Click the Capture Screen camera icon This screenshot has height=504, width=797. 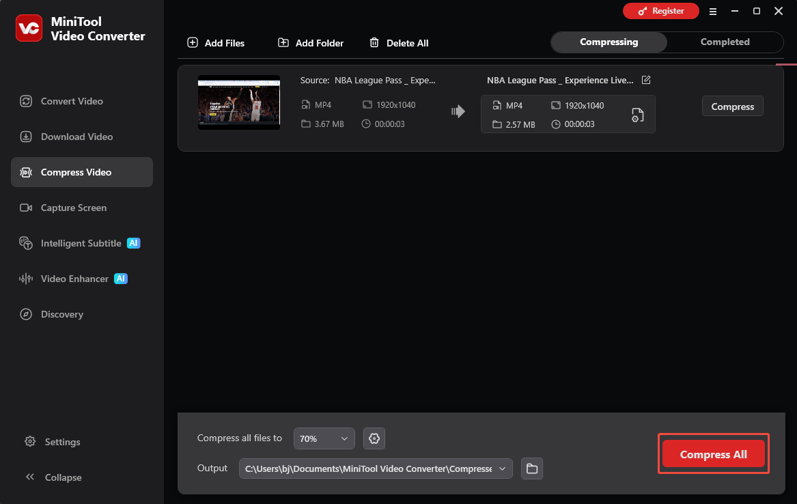tap(26, 208)
